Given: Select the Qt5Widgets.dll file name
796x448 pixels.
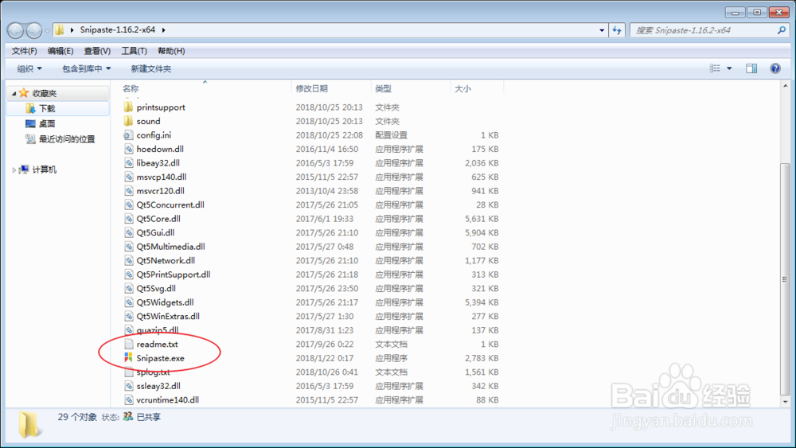Looking at the screenshot, I should [165, 302].
